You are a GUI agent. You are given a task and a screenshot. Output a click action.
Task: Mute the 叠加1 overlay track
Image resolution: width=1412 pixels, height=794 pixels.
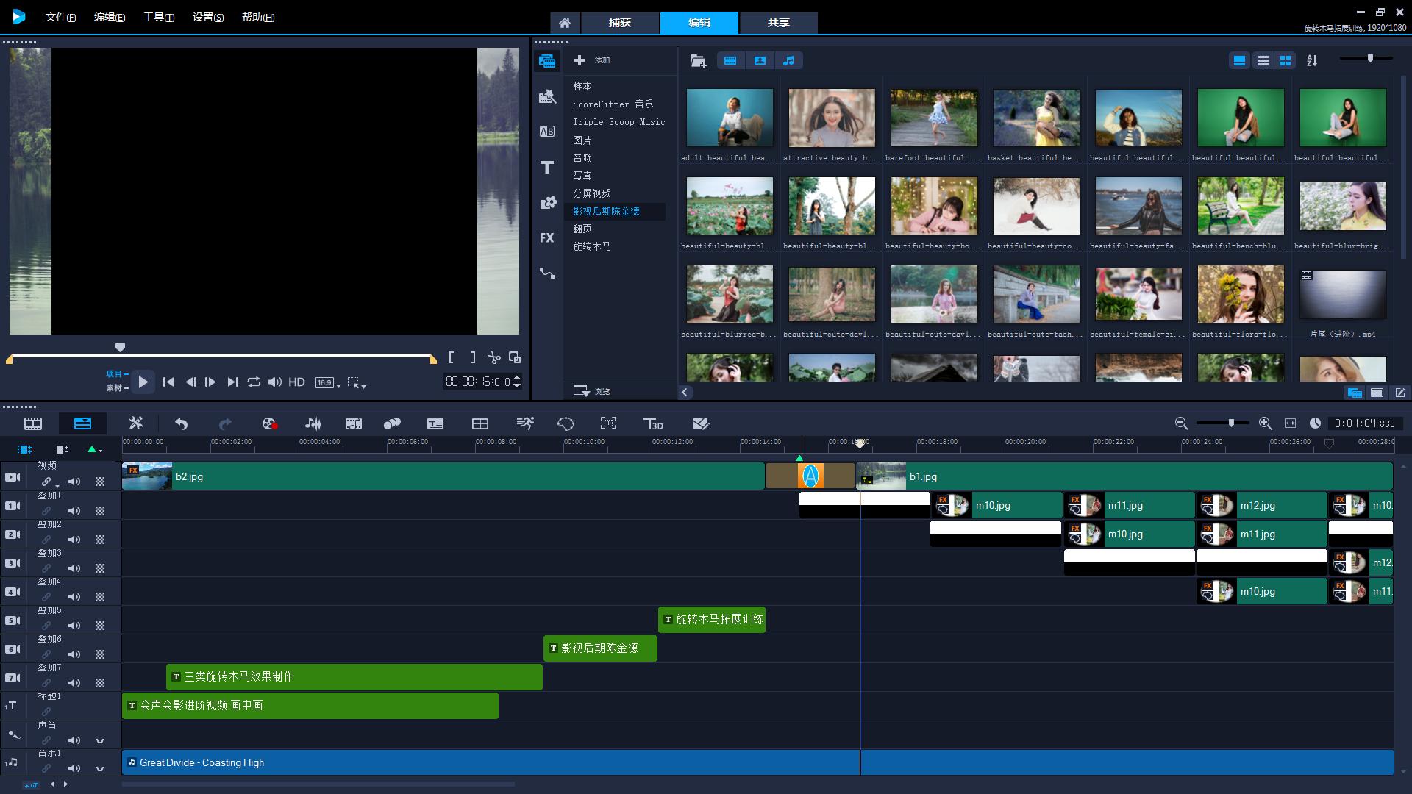point(74,510)
